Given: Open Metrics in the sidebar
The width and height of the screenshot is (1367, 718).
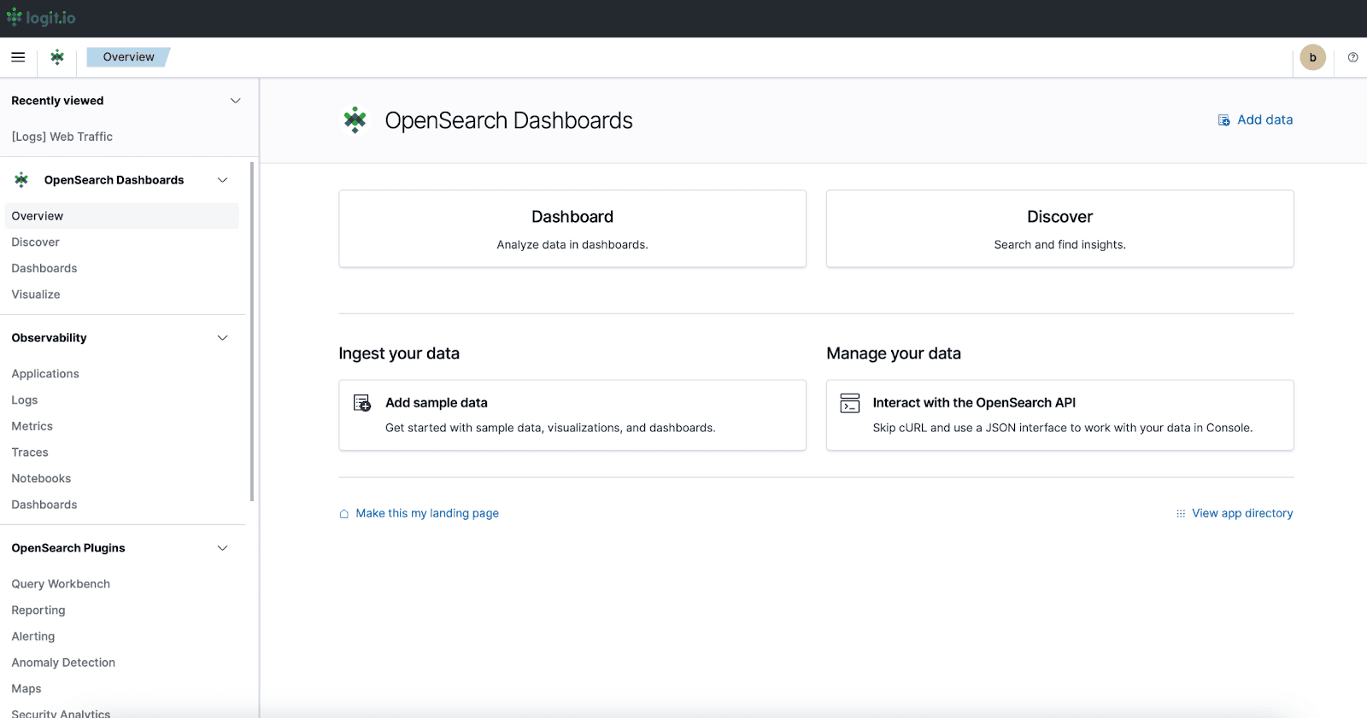Looking at the screenshot, I should point(32,426).
